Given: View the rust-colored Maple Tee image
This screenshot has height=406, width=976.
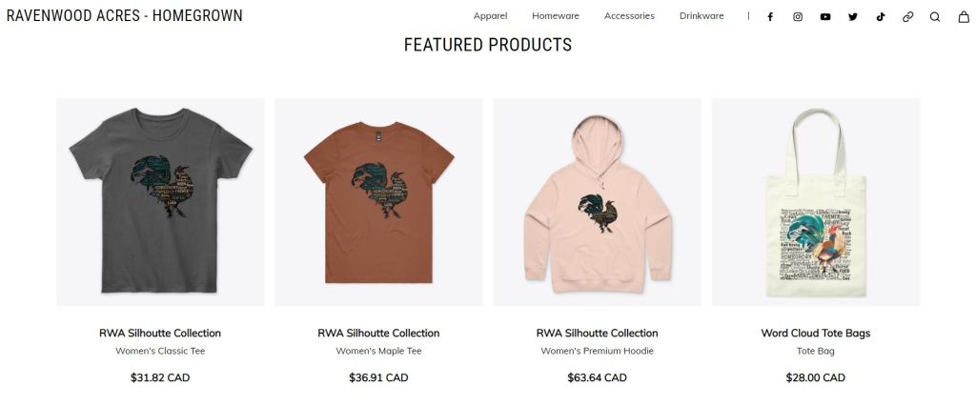Looking at the screenshot, I should pyautogui.click(x=378, y=202).
